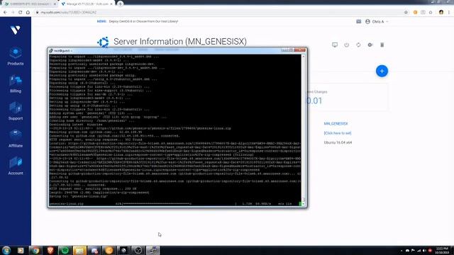Open Support in the Vultr sidebar
The height and width of the screenshot is (255, 454).
click(16, 111)
